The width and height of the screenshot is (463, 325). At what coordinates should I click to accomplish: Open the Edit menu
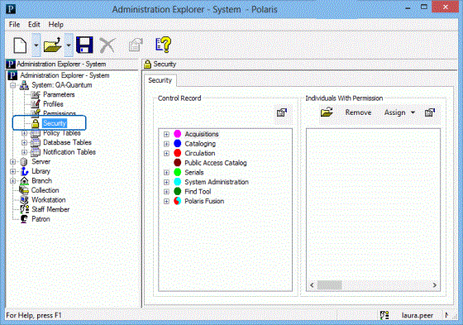34,25
